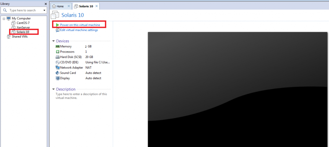The width and height of the screenshot is (329, 147).
Task: Click the green Power on play icon
Action: click(57, 25)
